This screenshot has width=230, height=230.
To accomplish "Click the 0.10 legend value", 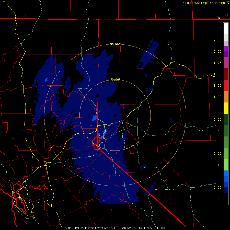I will [217, 165].
